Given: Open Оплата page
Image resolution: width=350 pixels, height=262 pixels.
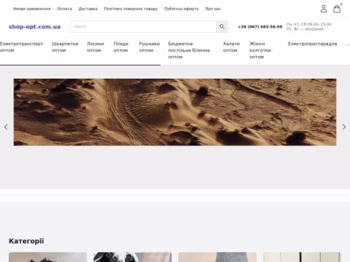Looking at the screenshot, I should click(64, 9).
